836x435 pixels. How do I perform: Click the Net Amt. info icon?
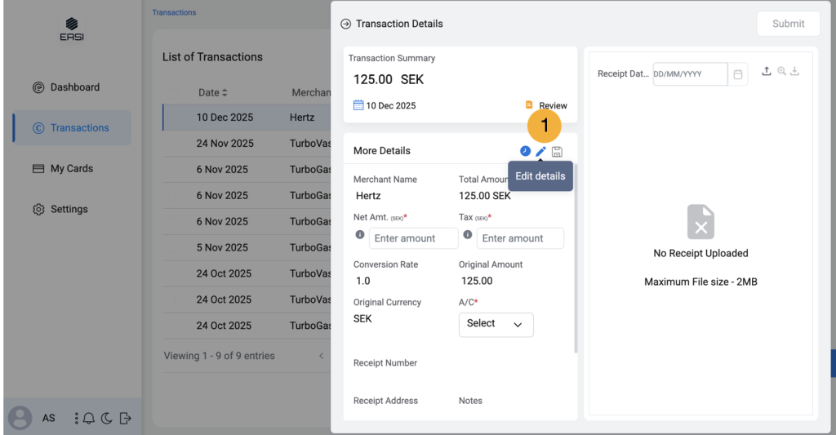click(x=359, y=234)
